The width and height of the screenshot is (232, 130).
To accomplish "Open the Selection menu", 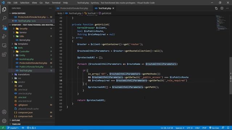I will pyautogui.click(x=25, y=3).
